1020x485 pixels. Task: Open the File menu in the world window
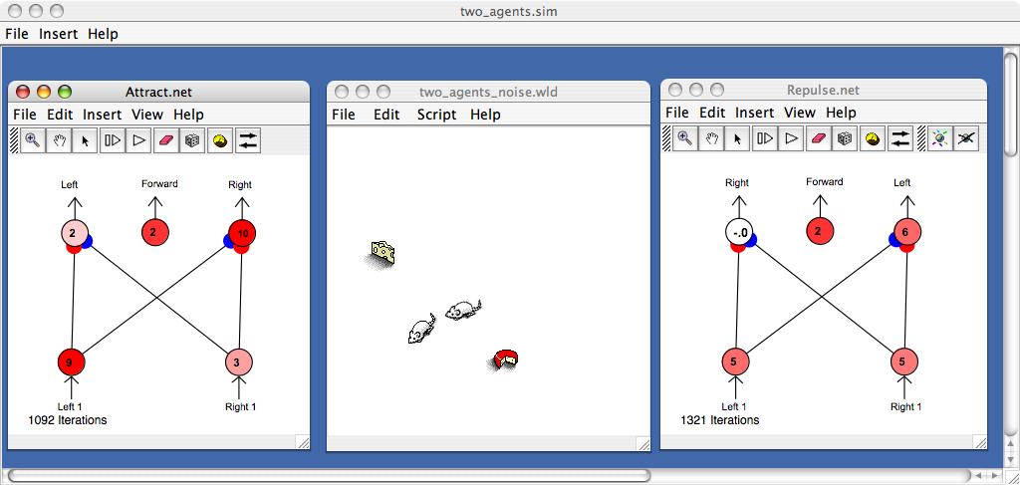point(343,115)
